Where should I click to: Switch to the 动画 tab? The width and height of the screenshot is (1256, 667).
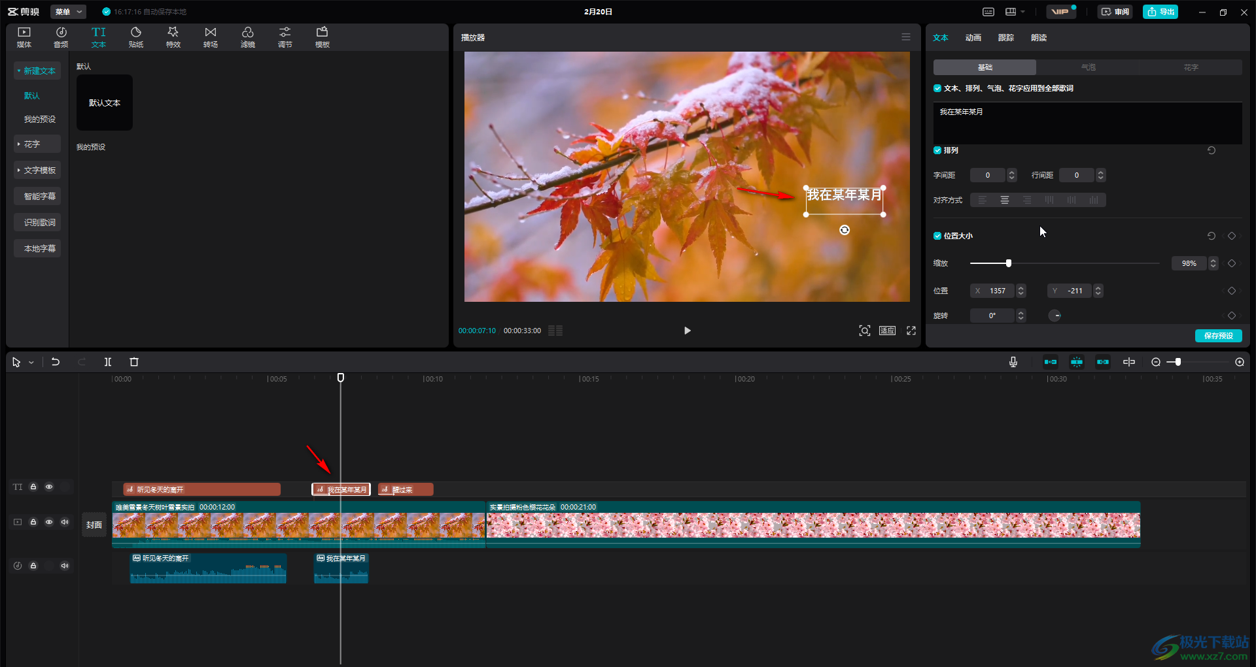point(973,38)
